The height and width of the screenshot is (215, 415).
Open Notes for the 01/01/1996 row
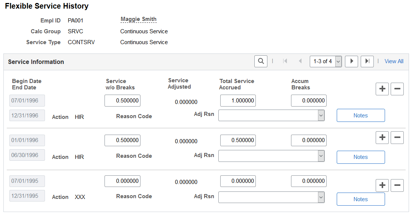click(361, 157)
